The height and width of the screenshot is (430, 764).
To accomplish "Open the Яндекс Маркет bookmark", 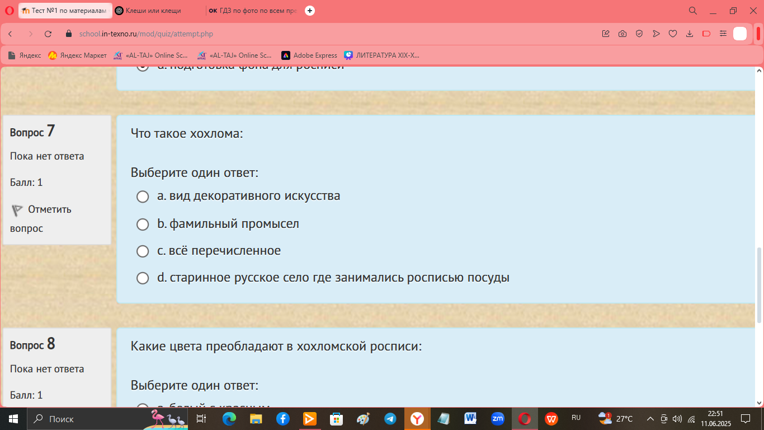I will 77,55.
